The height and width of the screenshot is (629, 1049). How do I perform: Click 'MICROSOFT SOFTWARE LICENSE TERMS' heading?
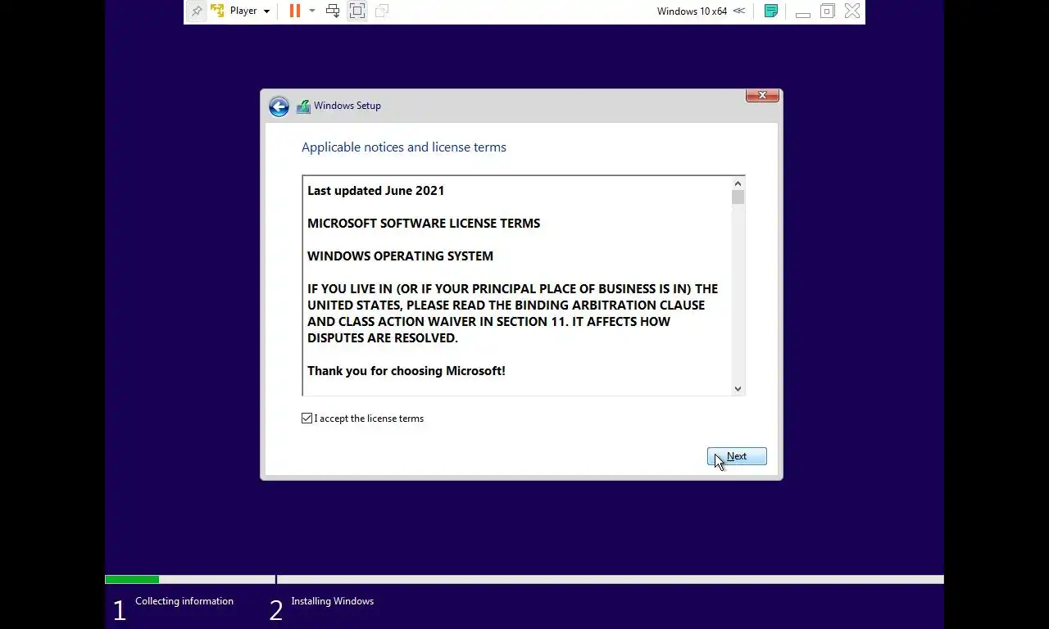coord(424,223)
